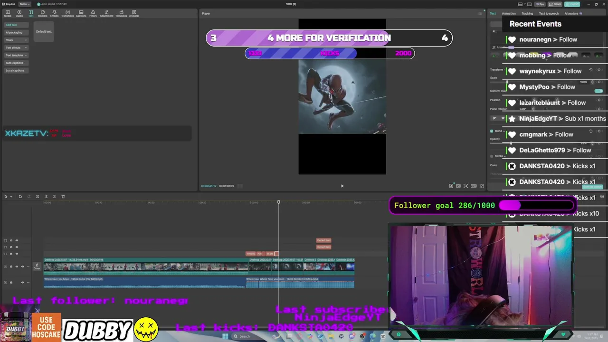The width and height of the screenshot is (608, 342).
Task: Mute the music audio track
Action: click(22, 282)
